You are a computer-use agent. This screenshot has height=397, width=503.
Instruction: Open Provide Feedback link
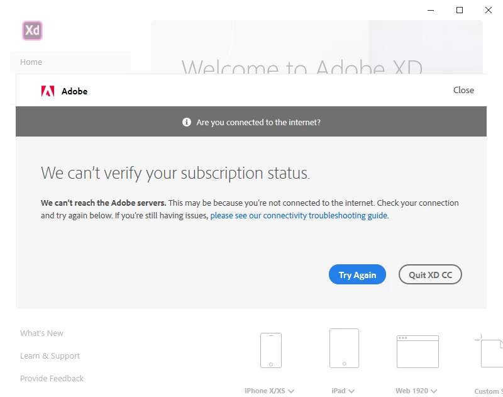click(x=52, y=378)
